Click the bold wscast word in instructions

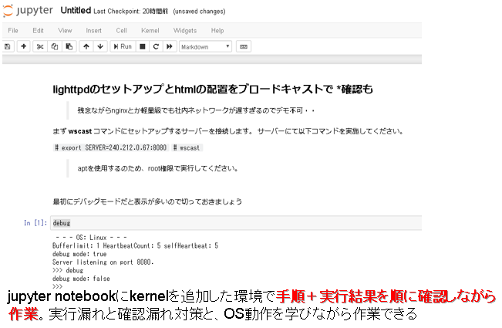coord(80,131)
